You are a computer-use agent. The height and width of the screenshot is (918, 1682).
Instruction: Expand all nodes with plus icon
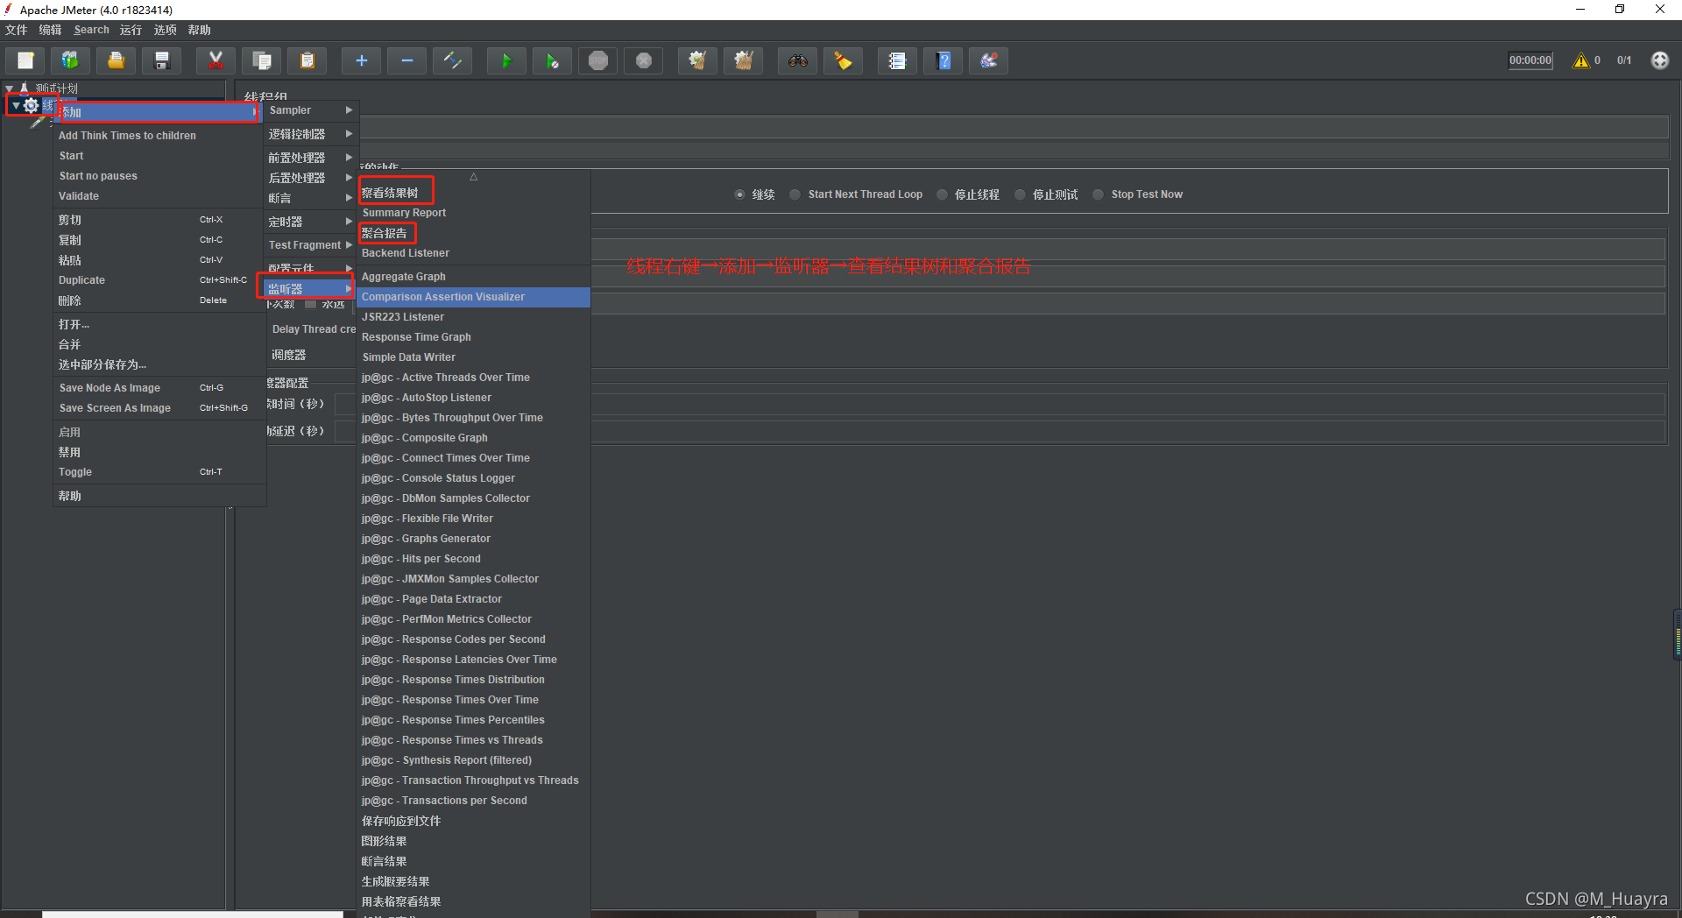point(361,60)
